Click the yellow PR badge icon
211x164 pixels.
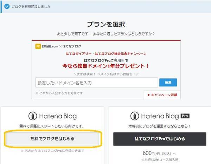pyautogui.click(x=38, y=46)
